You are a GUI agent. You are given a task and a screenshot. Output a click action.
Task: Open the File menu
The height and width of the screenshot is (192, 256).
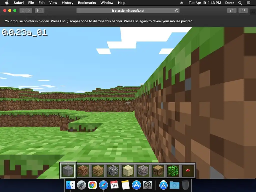31,3
